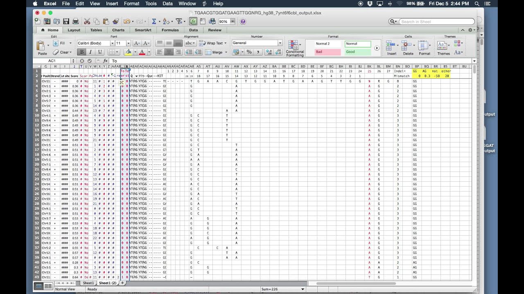Apply percent style to cells

pos(248,52)
